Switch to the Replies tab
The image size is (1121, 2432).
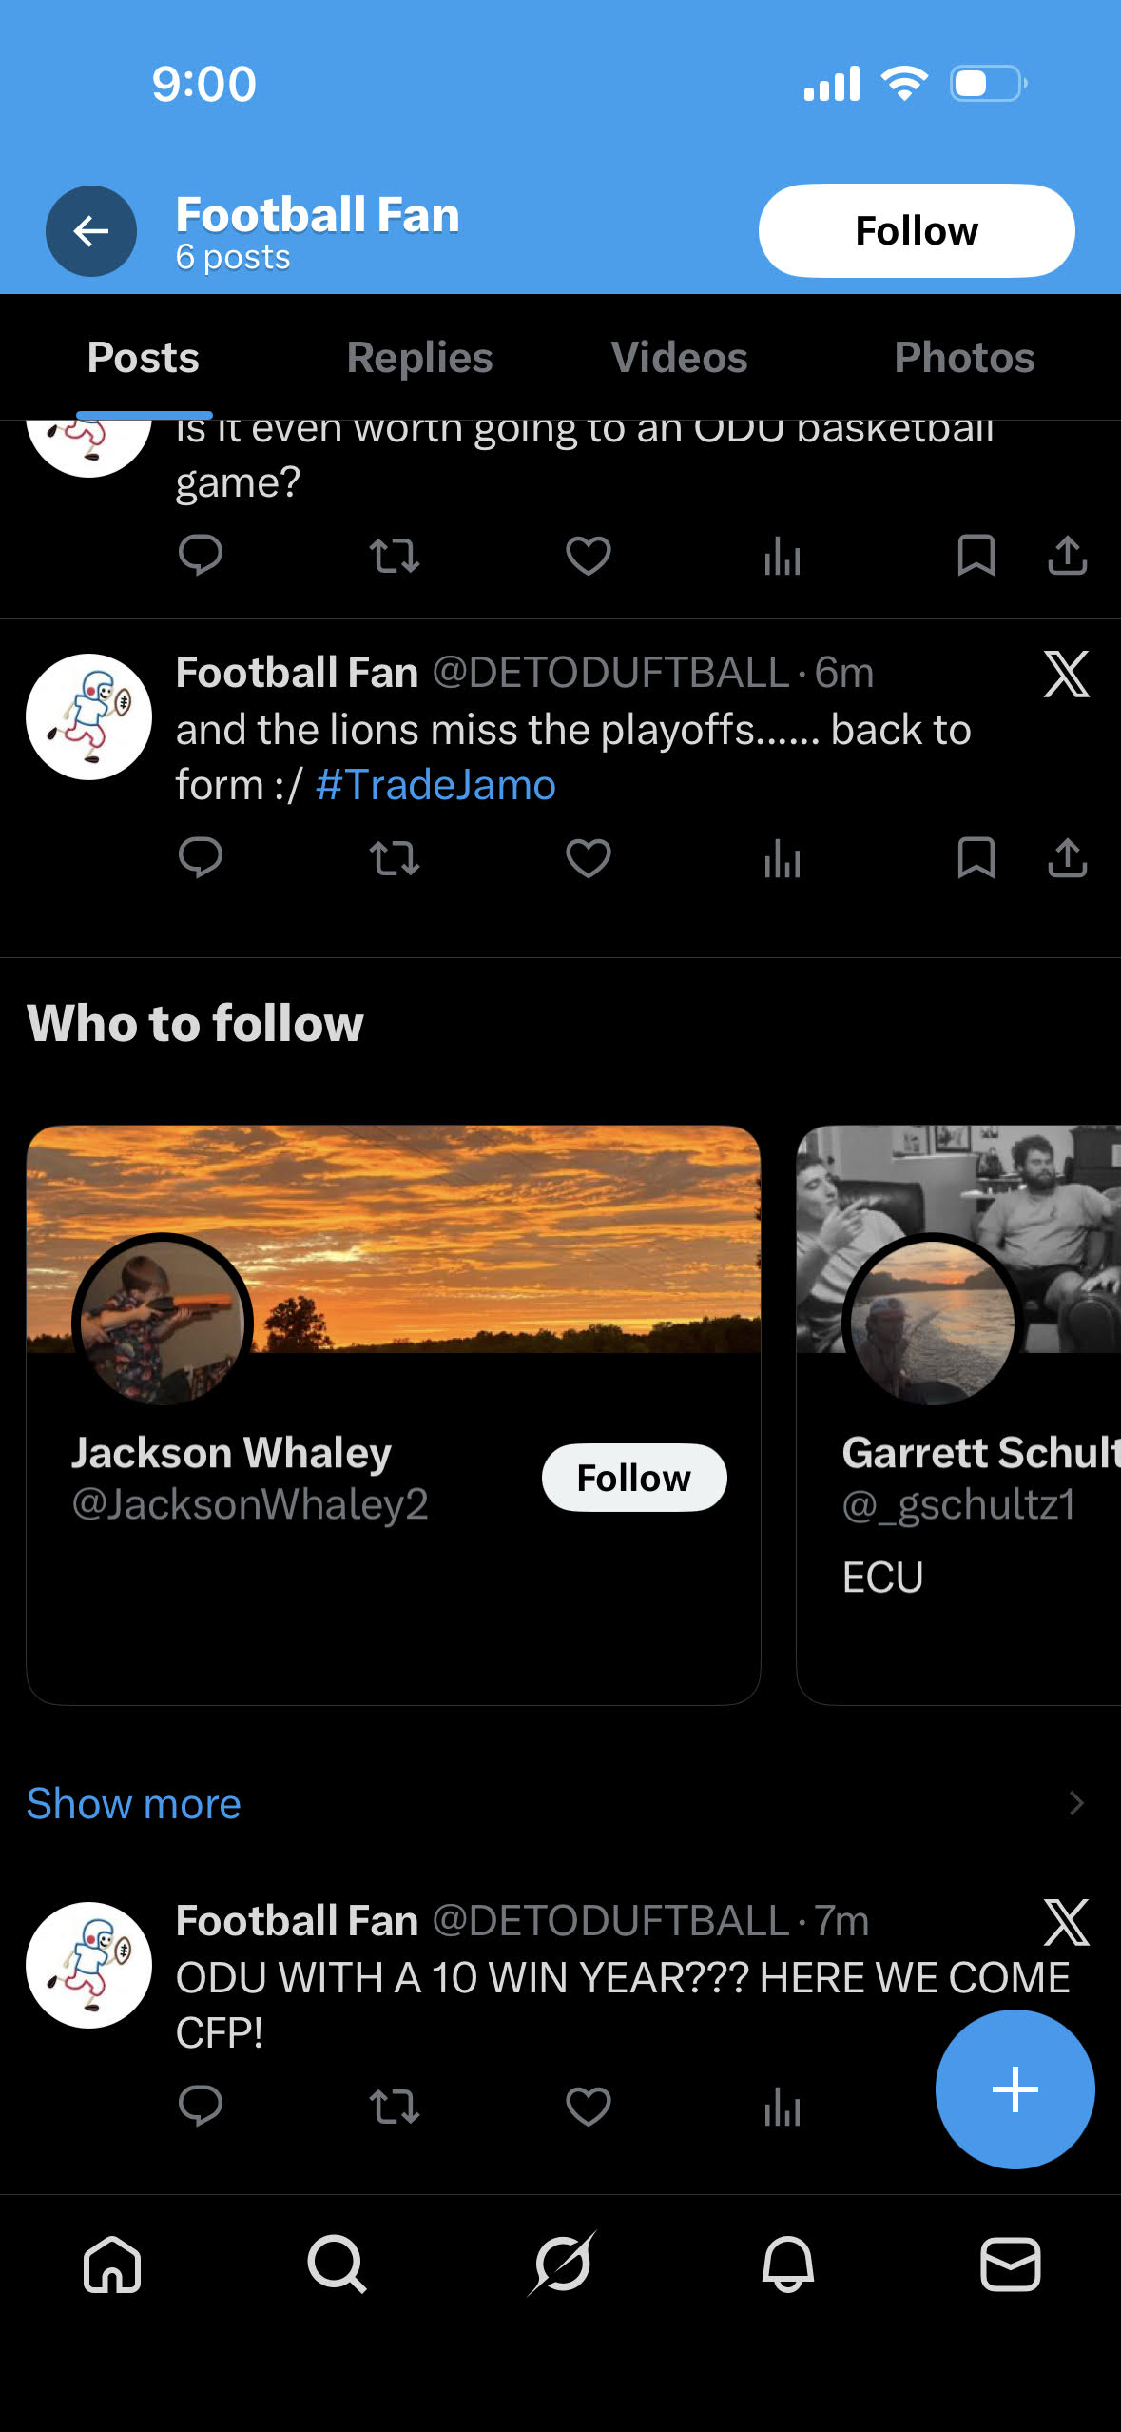[419, 358]
